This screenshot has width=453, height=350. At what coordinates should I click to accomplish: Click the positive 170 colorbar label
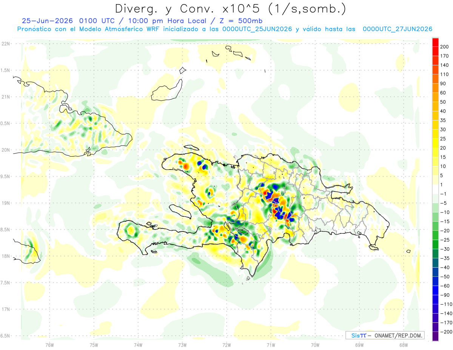(444, 56)
